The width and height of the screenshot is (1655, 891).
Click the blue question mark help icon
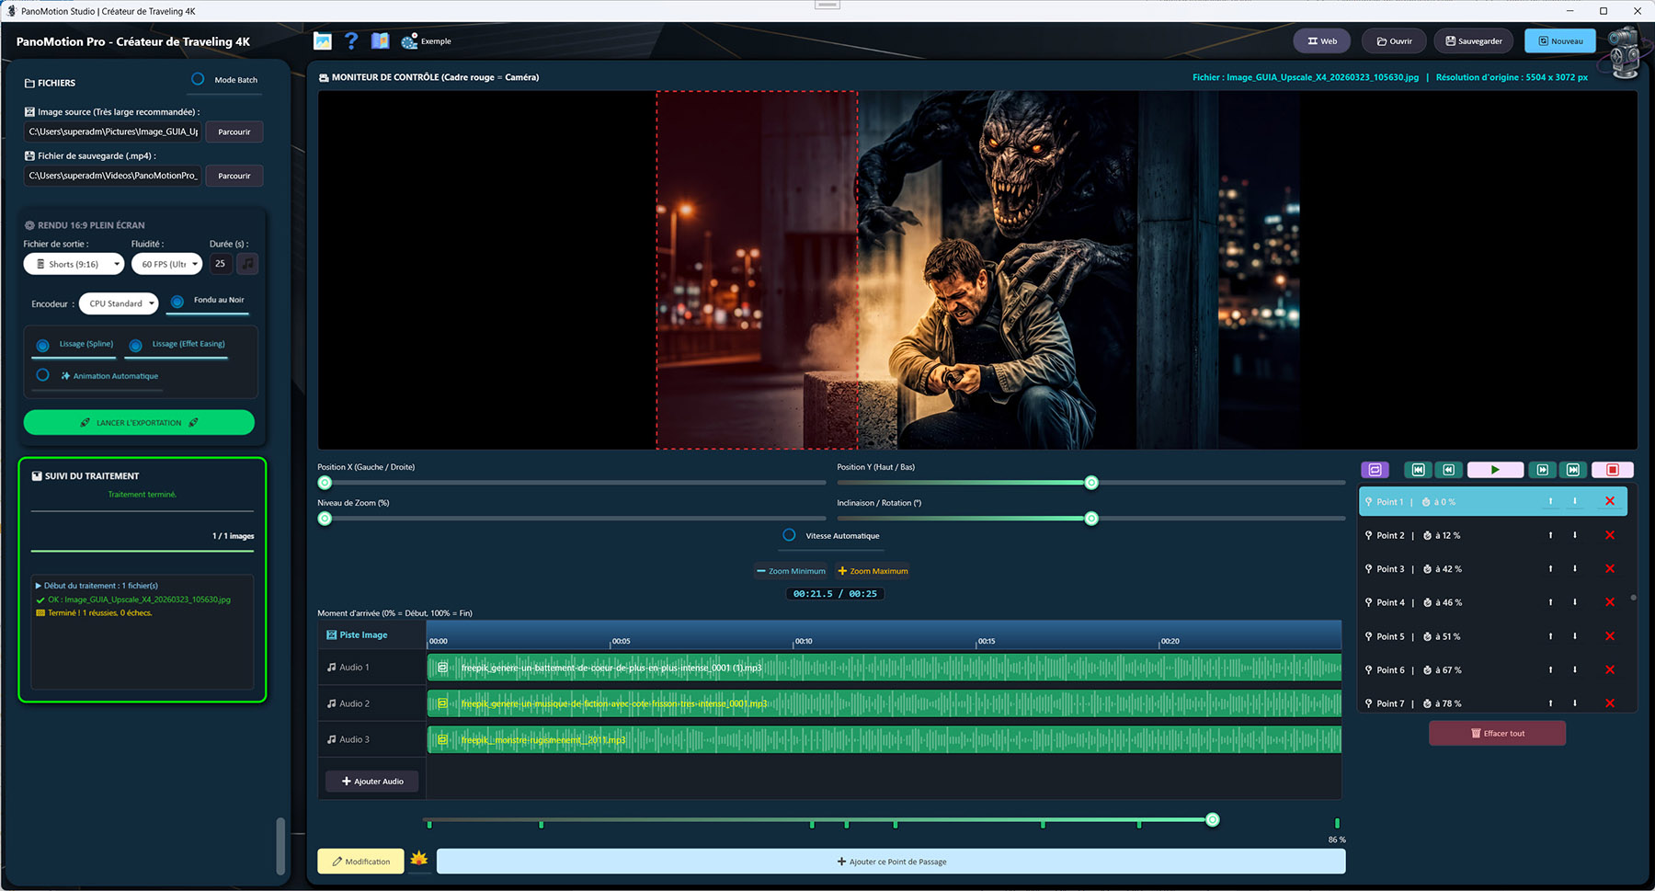[x=351, y=41]
